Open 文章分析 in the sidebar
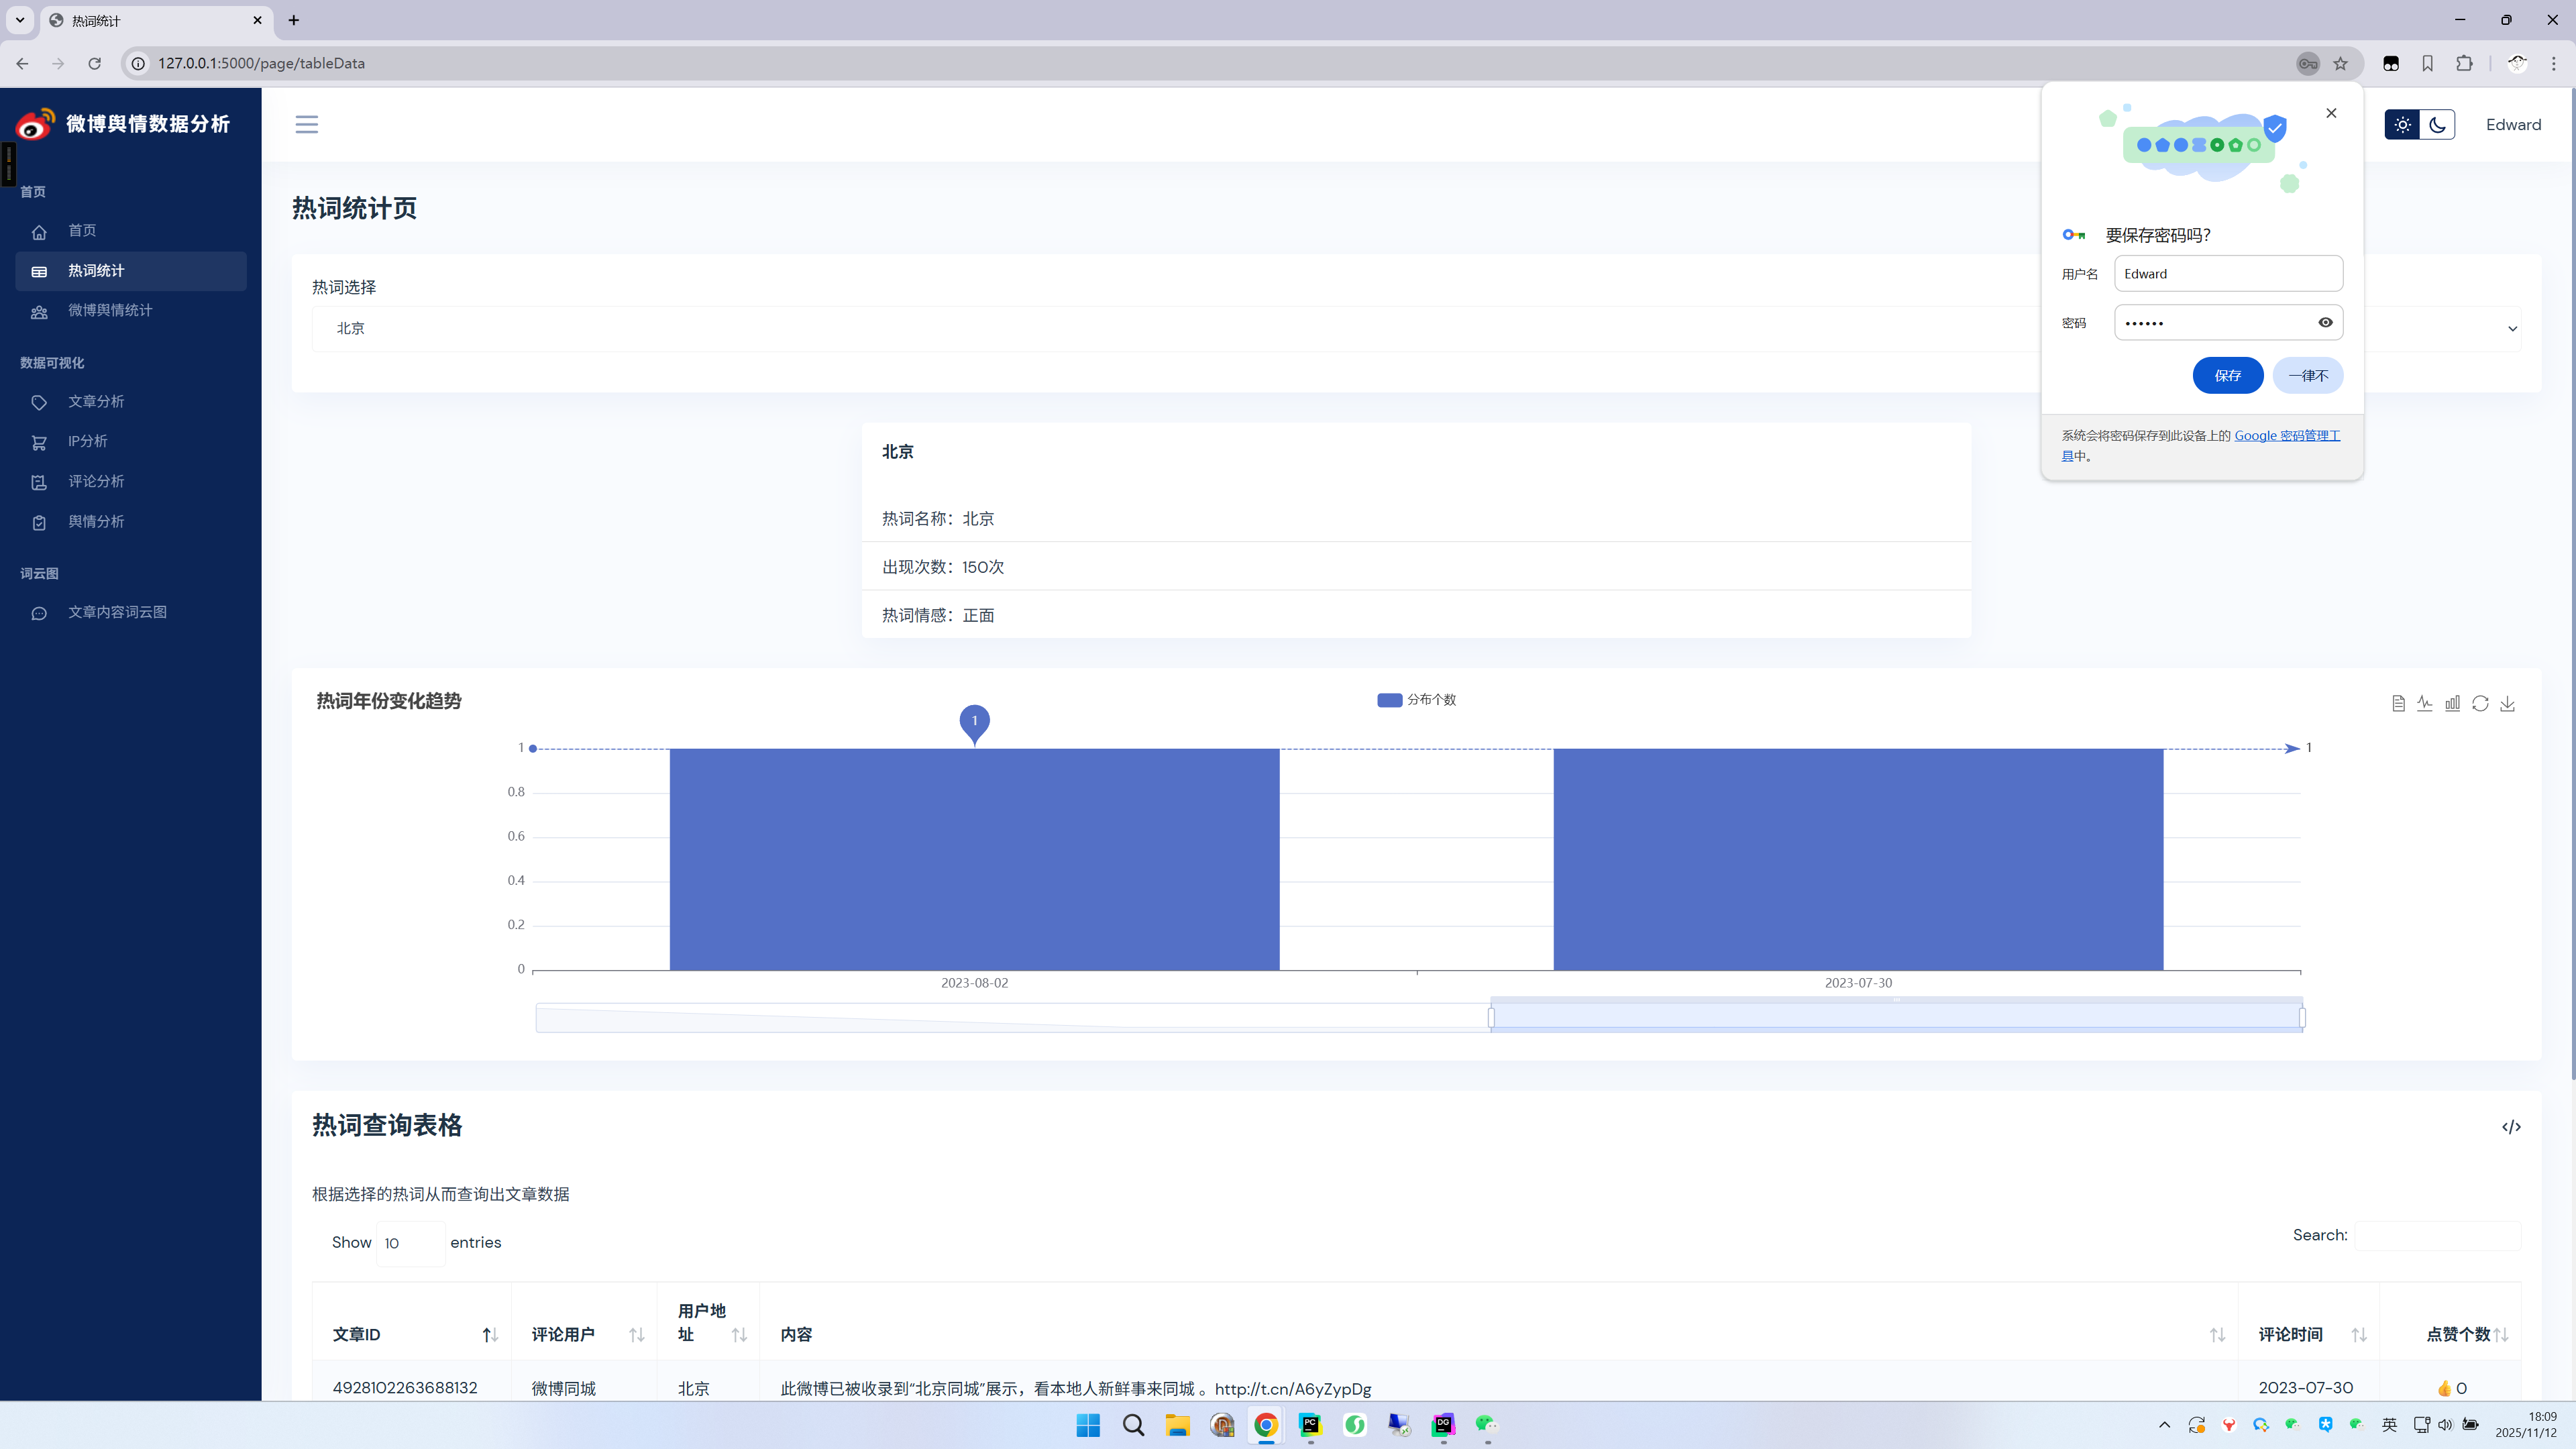This screenshot has width=2576, height=1449. tap(96, 401)
